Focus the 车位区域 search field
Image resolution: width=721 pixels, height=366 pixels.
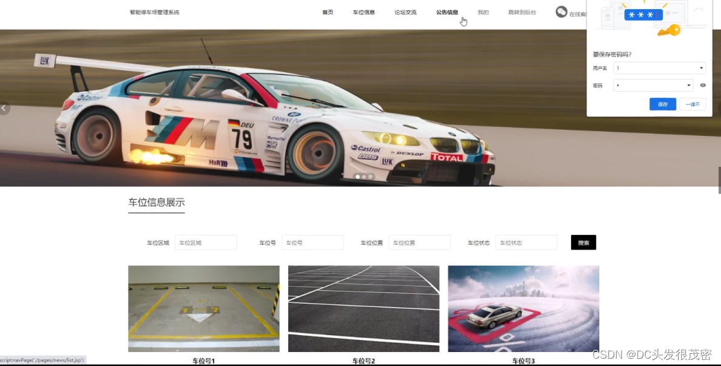[x=206, y=242]
